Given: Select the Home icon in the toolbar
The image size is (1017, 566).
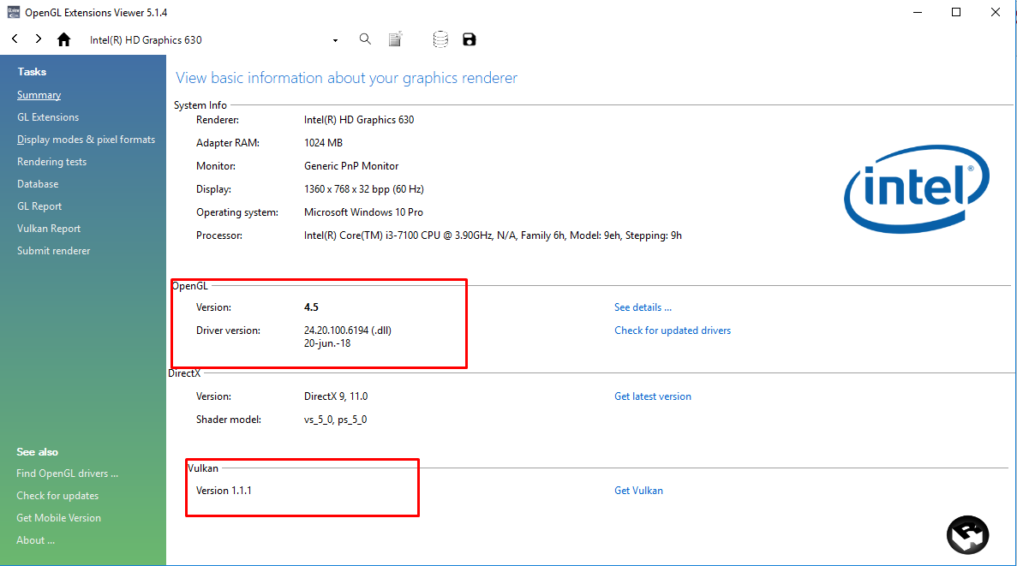Looking at the screenshot, I should click(x=63, y=39).
